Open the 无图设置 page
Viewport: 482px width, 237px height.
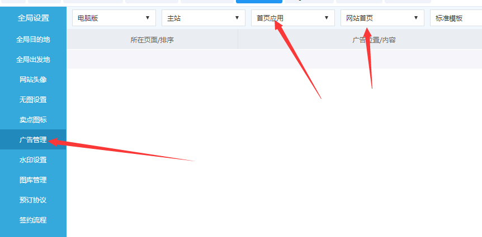click(33, 100)
